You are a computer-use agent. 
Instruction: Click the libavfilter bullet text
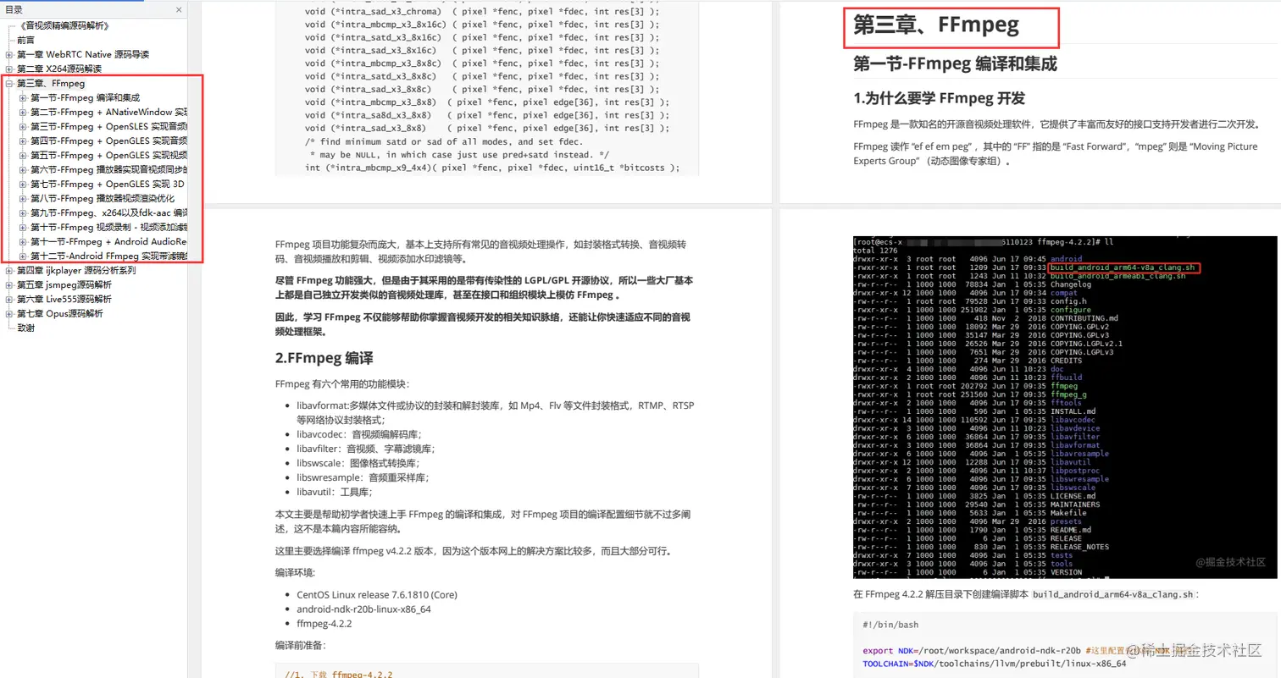(365, 449)
